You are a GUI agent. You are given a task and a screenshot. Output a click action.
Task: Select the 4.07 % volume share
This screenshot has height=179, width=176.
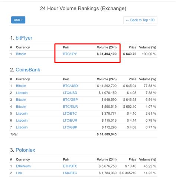pyautogui.click(x=151, y=107)
